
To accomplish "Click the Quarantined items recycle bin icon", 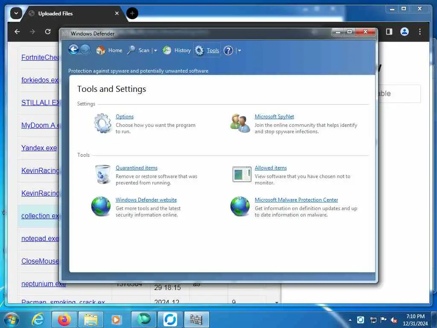I will [102, 174].
